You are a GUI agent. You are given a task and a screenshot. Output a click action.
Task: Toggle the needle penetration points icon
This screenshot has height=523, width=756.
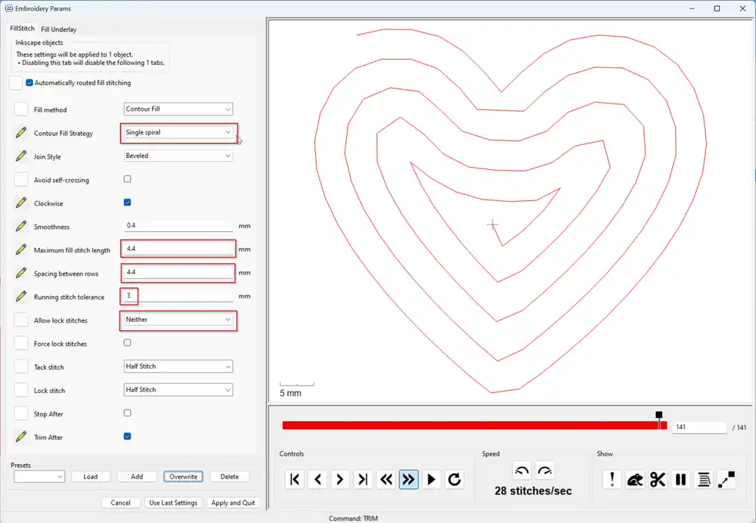point(612,479)
